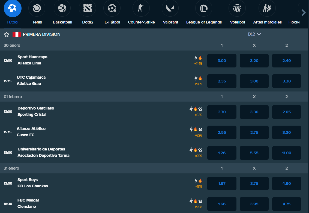Bet on Asociacion Deportiva Tarma win at 11.00
The width and height of the screenshot is (309, 213).
[x=287, y=153]
